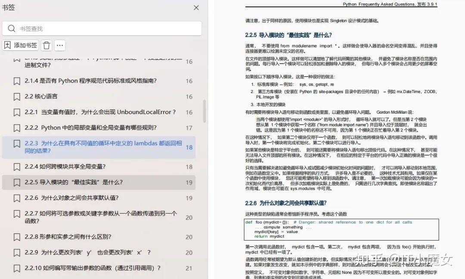Open bookmark 2.2.4 about sharing global variables

pyautogui.click(x=77, y=167)
